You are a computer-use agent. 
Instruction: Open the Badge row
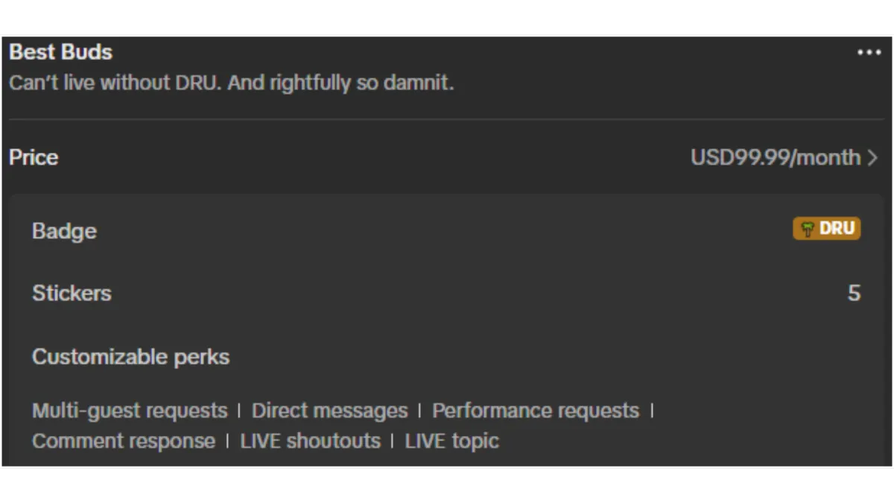[x=446, y=230]
